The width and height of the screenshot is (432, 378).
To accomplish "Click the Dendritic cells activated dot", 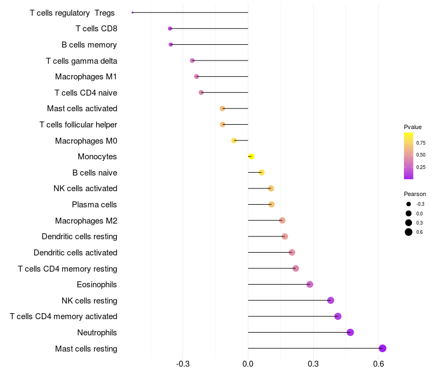I will 292,252.
